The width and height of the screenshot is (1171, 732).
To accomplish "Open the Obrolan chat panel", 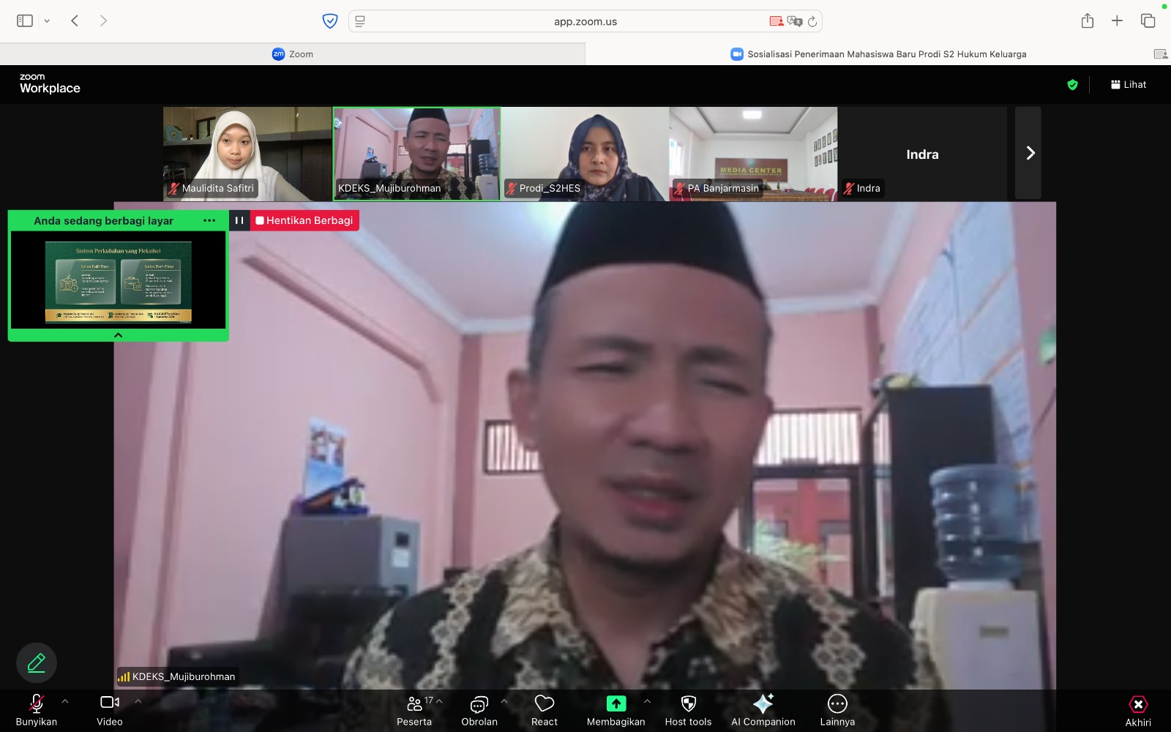I will (479, 710).
